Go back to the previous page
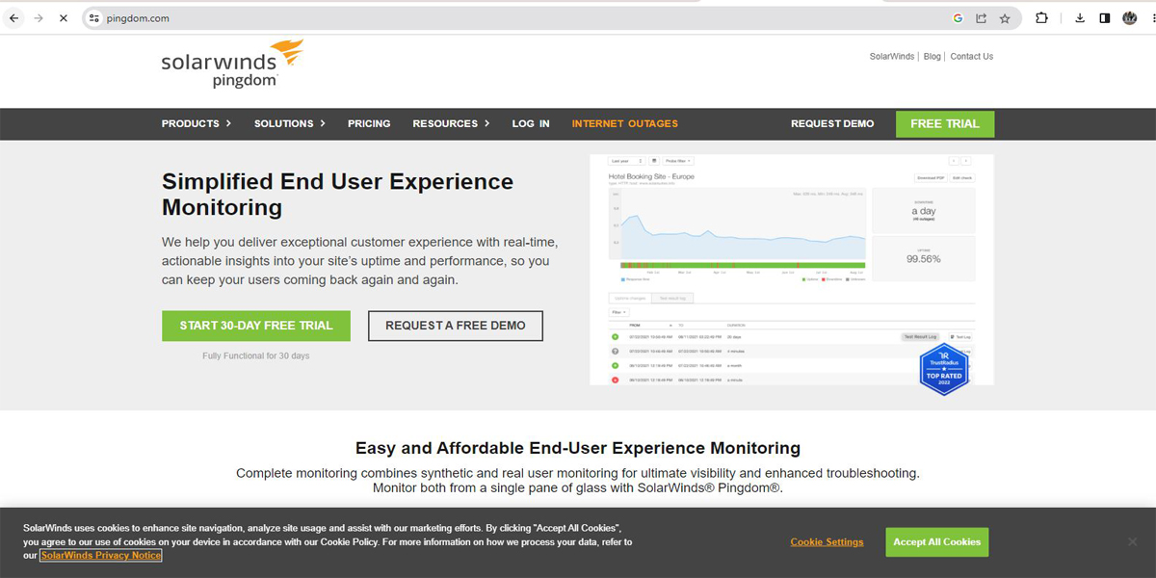Screen dimensions: 1156x578 coord(13,17)
